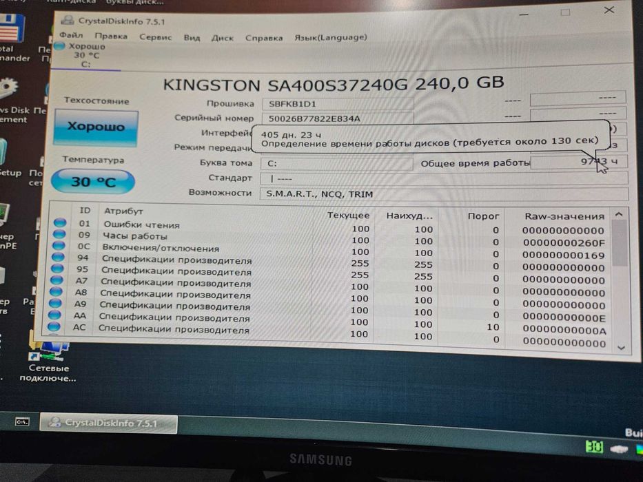Click the status icon of attribute 94
643x482 pixels.
58,257
